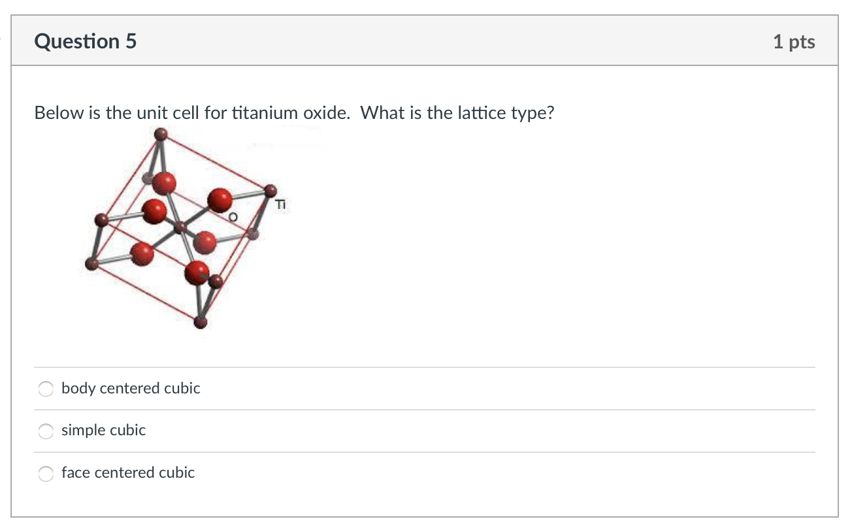Click the Ti atom label in the diagram
The image size is (852, 532).
coord(280,205)
